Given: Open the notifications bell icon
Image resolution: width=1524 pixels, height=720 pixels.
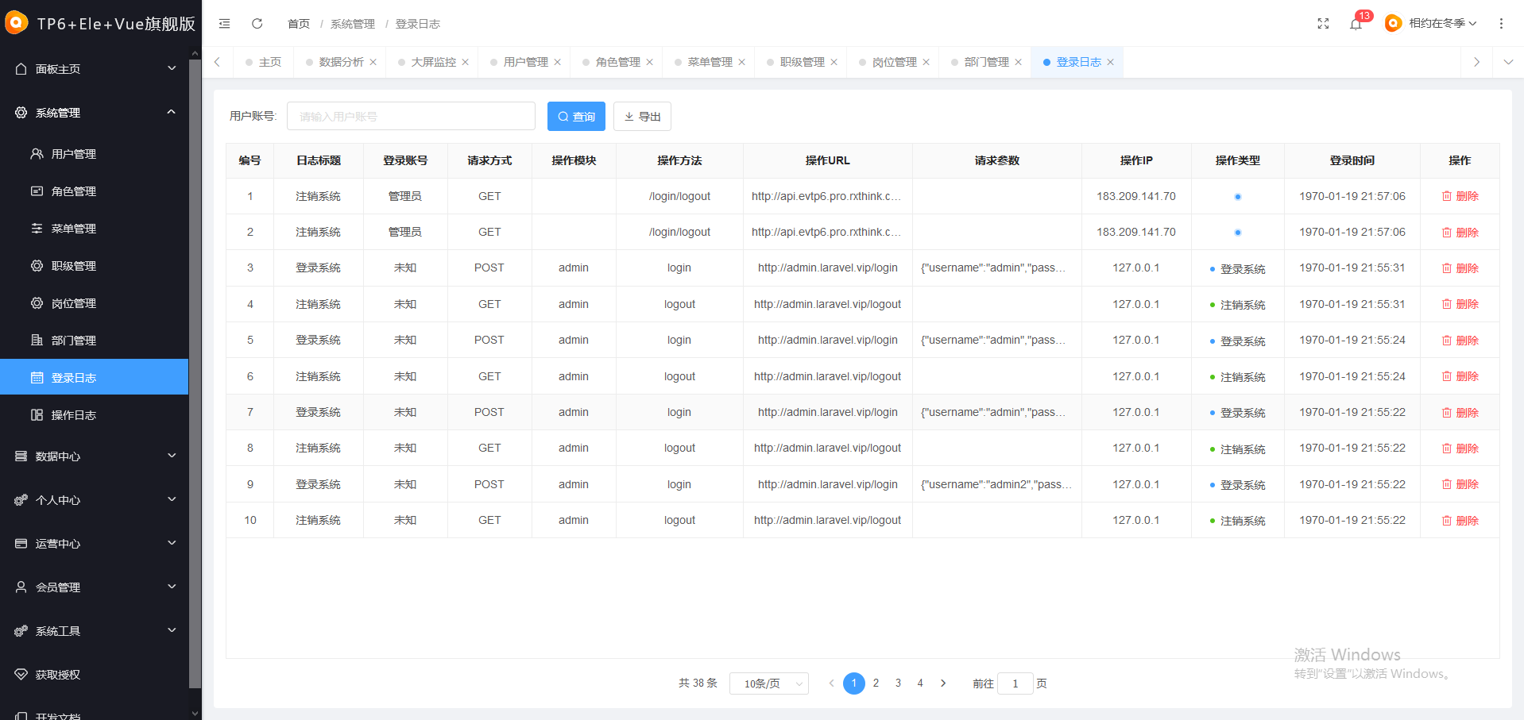Looking at the screenshot, I should [1356, 24].
